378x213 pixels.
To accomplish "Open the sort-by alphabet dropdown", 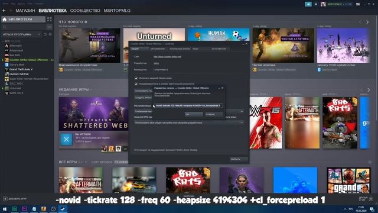I will [x=121, y=162].
